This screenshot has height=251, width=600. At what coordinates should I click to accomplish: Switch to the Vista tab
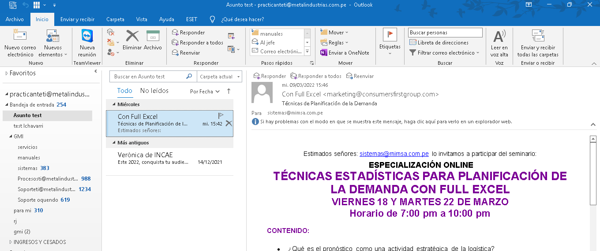(x=142, y=19)
